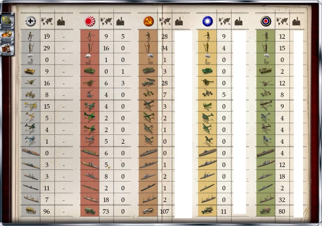Click Japanese running infantry production value '5'

pyautogui.click(x=123, y=36)
